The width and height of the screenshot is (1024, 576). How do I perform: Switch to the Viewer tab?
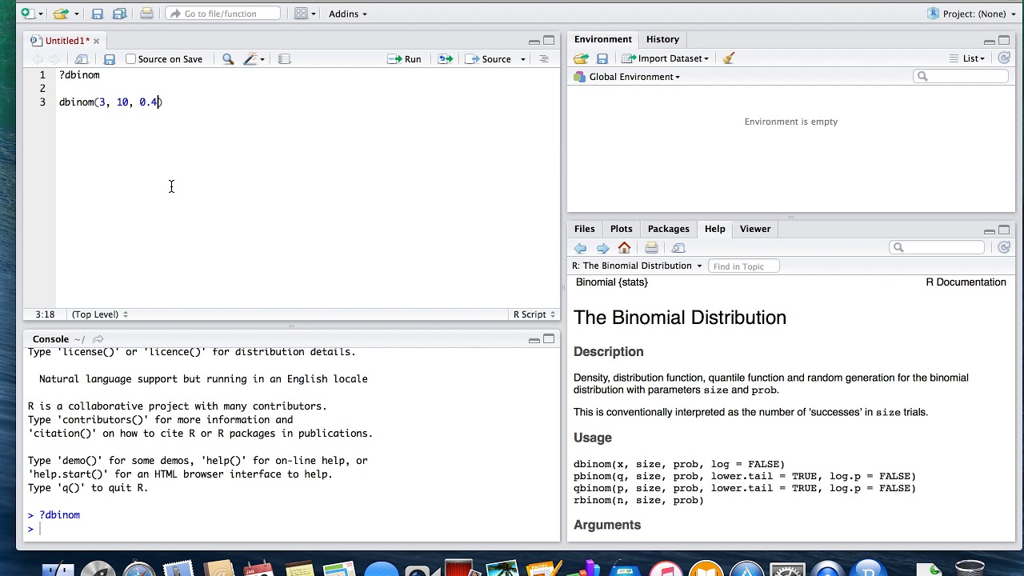(x=755, y=229)
